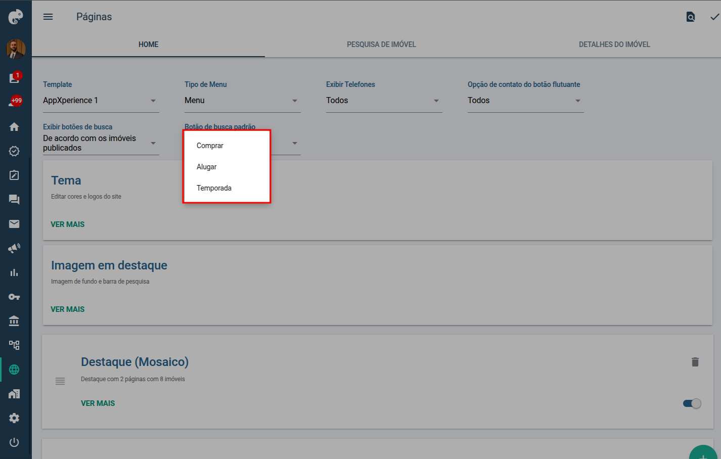721x459 pixels.
Task: Click the preview page search icon
Action: [x=690, y=17]
